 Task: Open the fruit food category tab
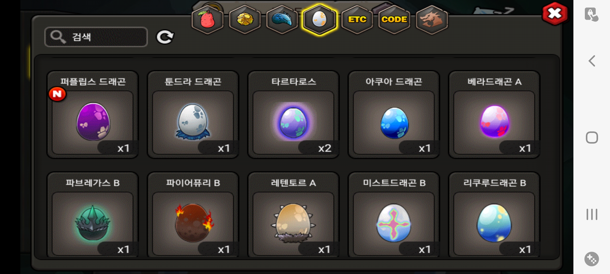(x=208, y=20)
